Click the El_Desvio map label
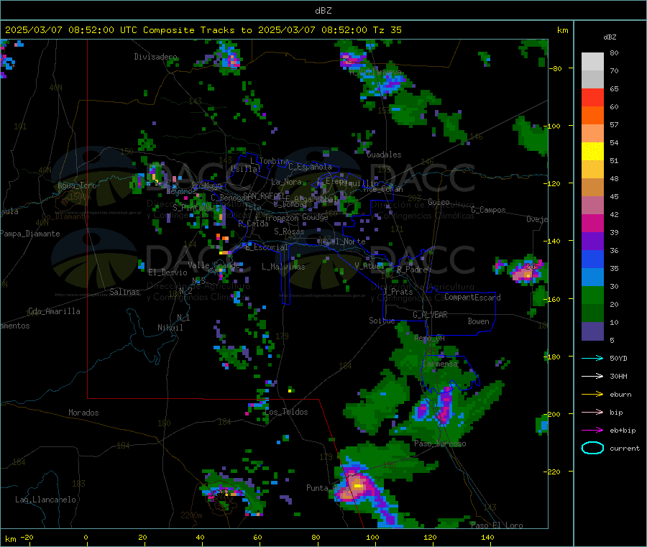The width and height of the screenshot is (647, 547). coord(168,272)
